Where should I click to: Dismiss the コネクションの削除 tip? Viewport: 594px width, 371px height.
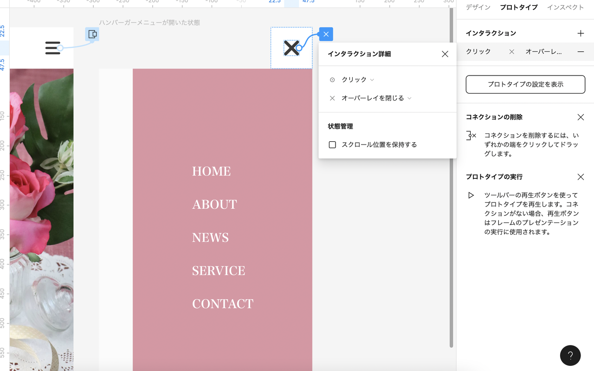(x=581, y=117)
